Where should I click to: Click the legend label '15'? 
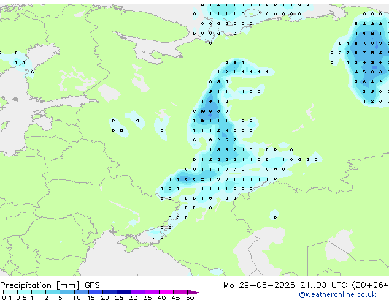pos(91,298)
